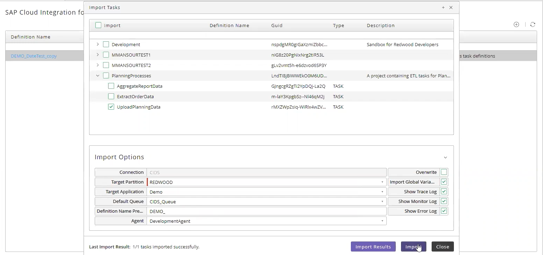Click the Guid 'gLv2vmt5h-e6dzvod6SP3Y'
This screenshot has width=543, height=255.
pos(299,65)
